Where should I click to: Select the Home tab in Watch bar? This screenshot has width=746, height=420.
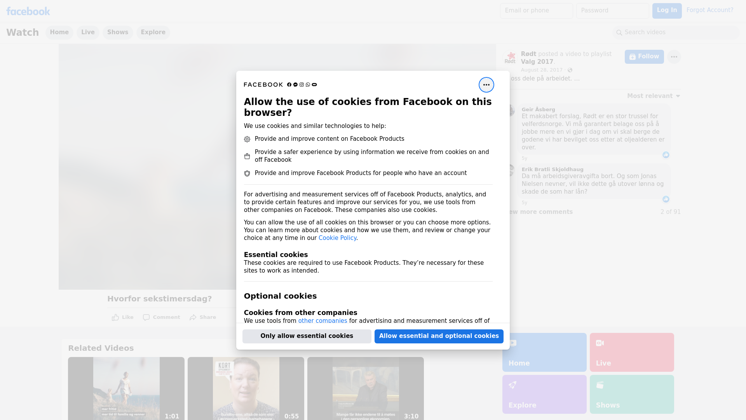59,33
